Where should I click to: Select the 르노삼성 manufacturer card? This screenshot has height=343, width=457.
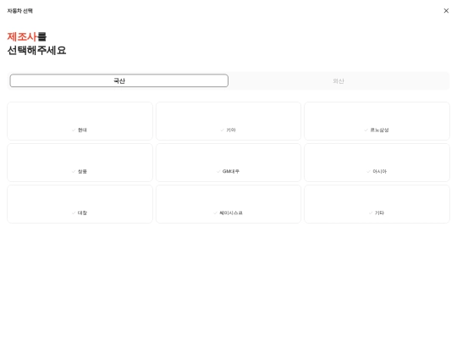coord(377,121)
